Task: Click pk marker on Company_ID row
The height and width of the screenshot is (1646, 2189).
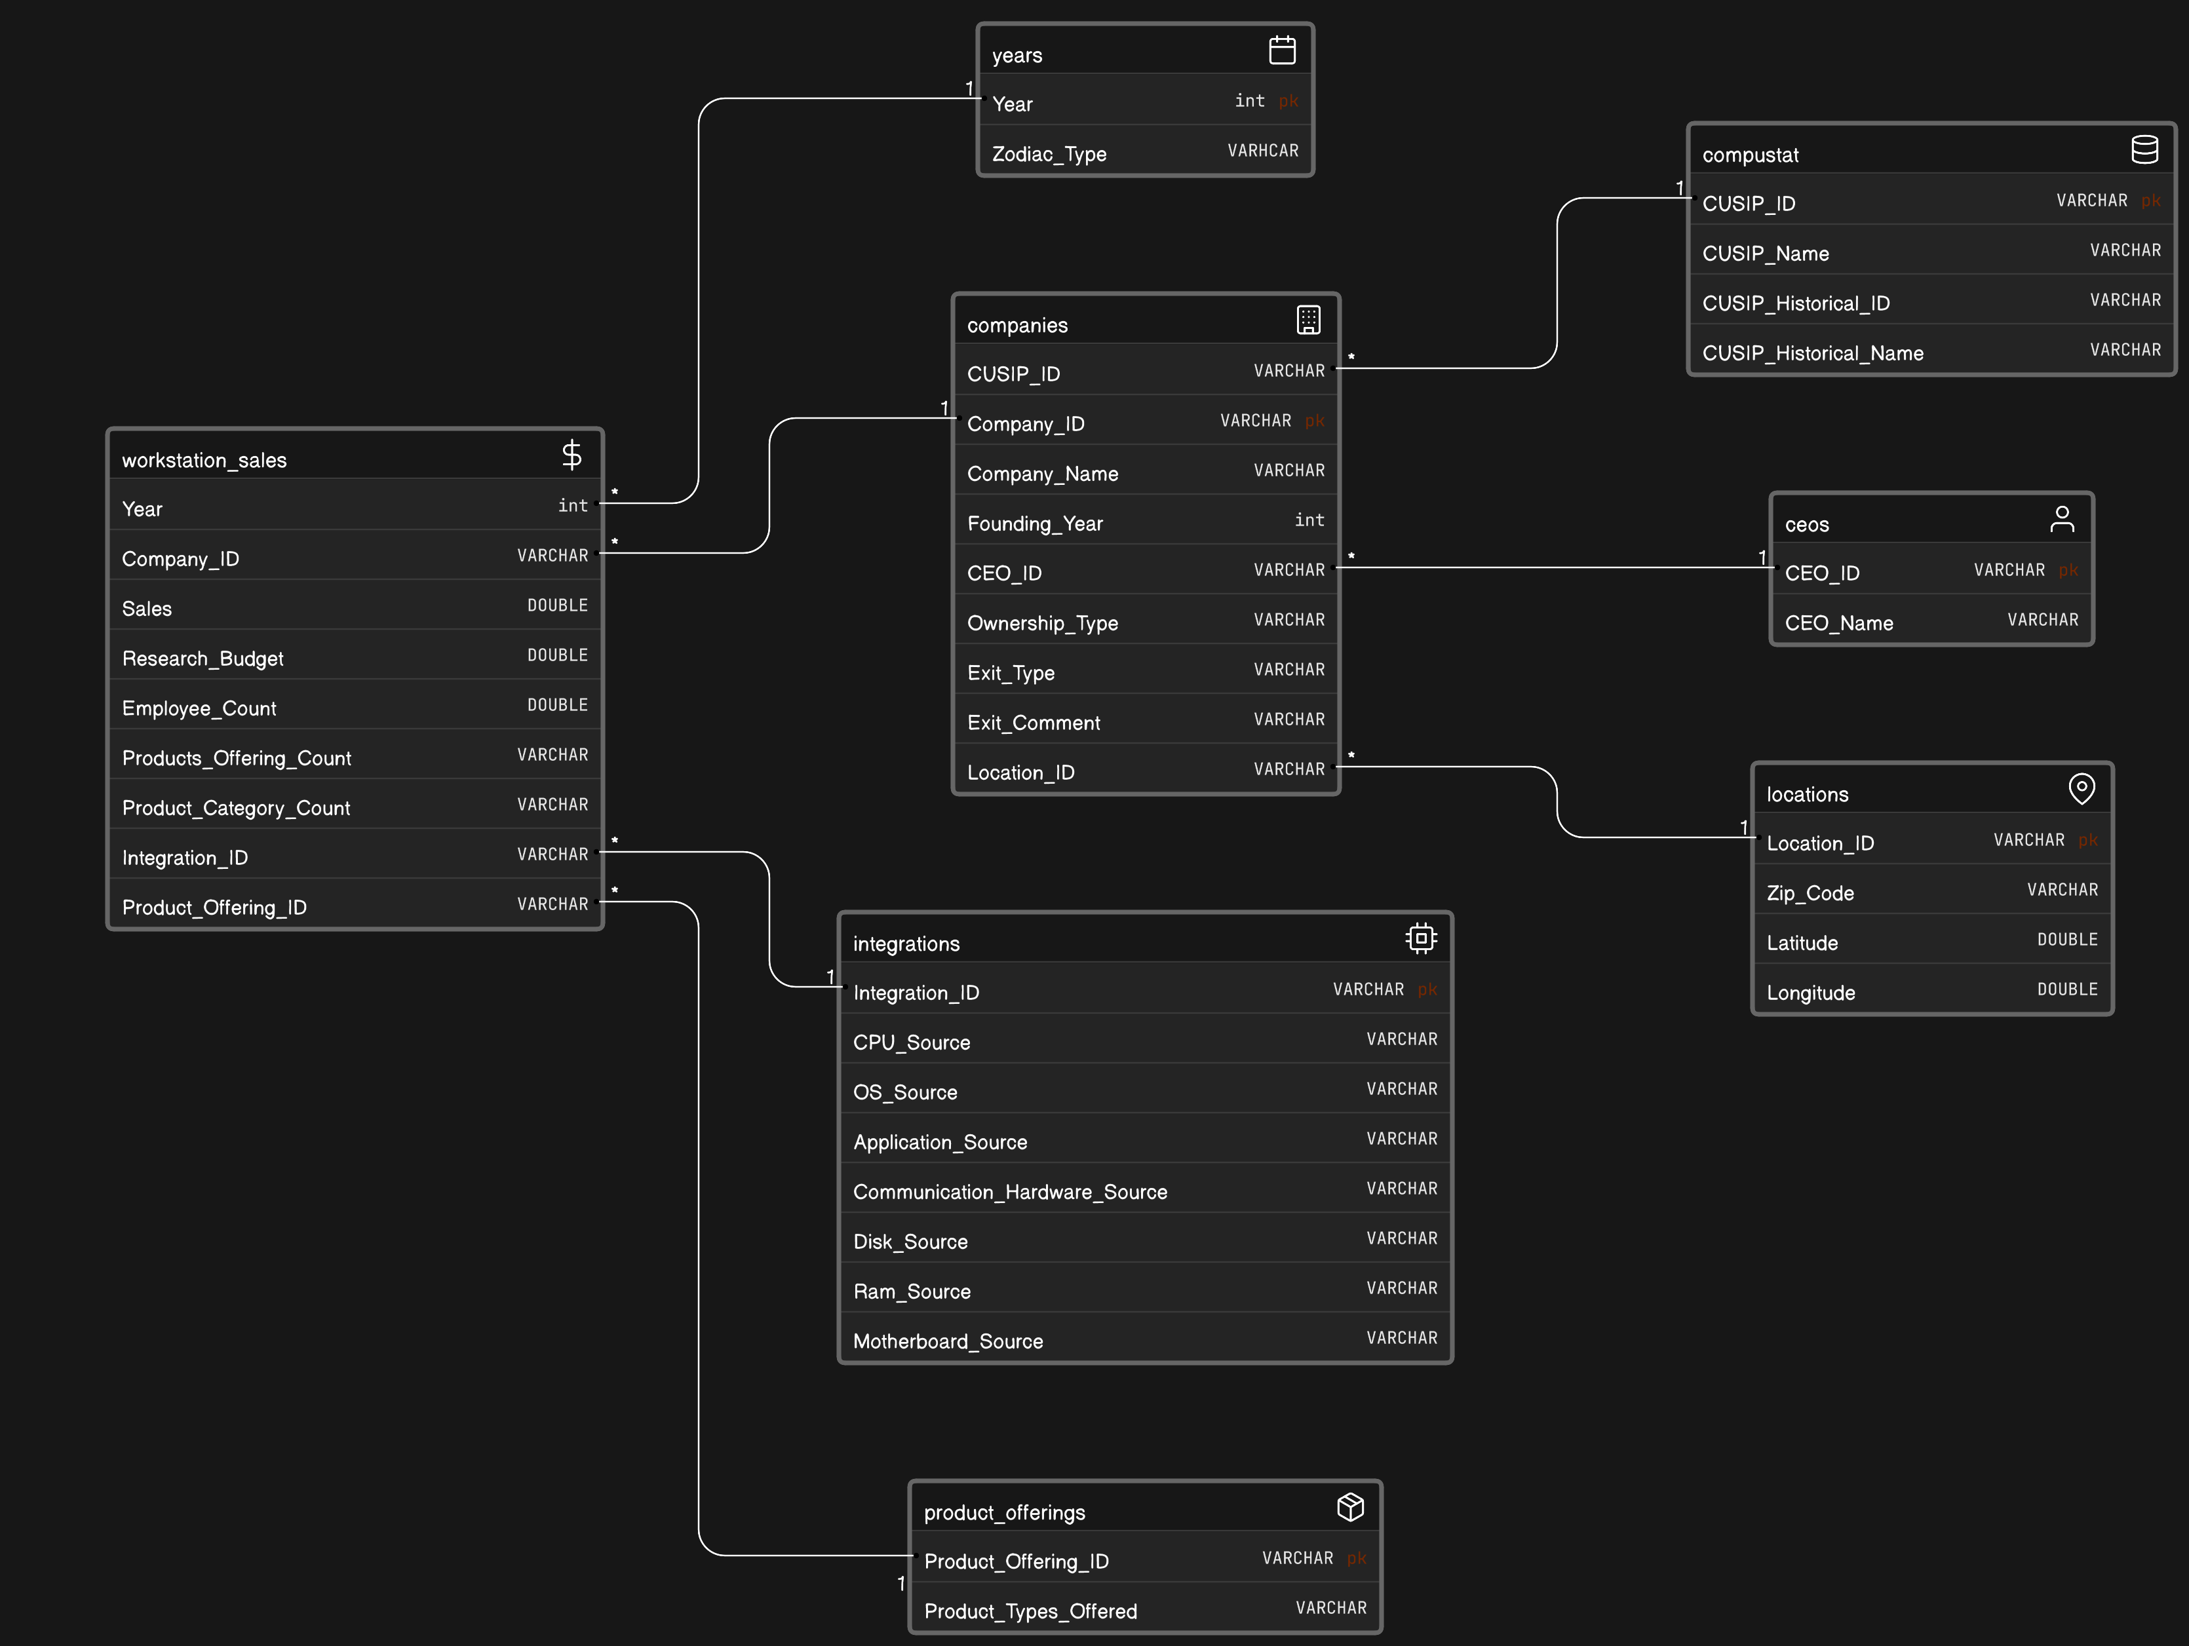Action: click(x=1313, y=421)
